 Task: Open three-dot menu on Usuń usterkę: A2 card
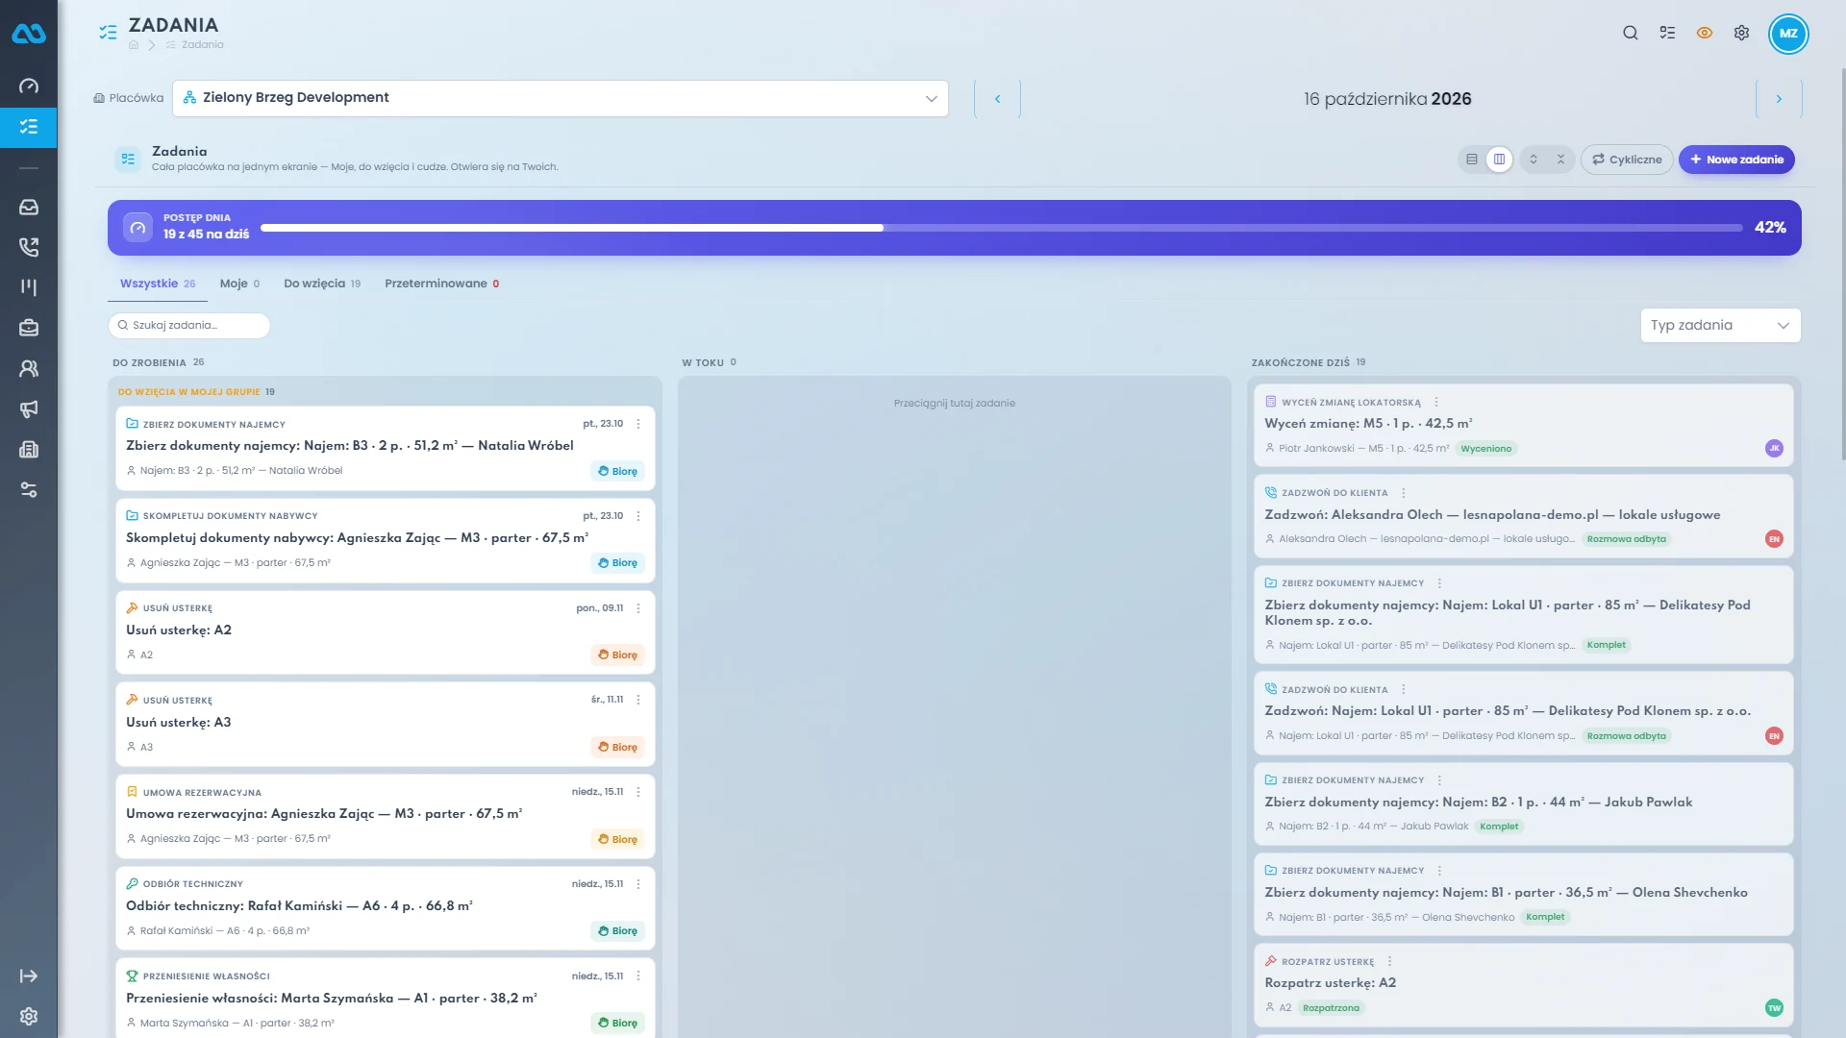(638, 608)
